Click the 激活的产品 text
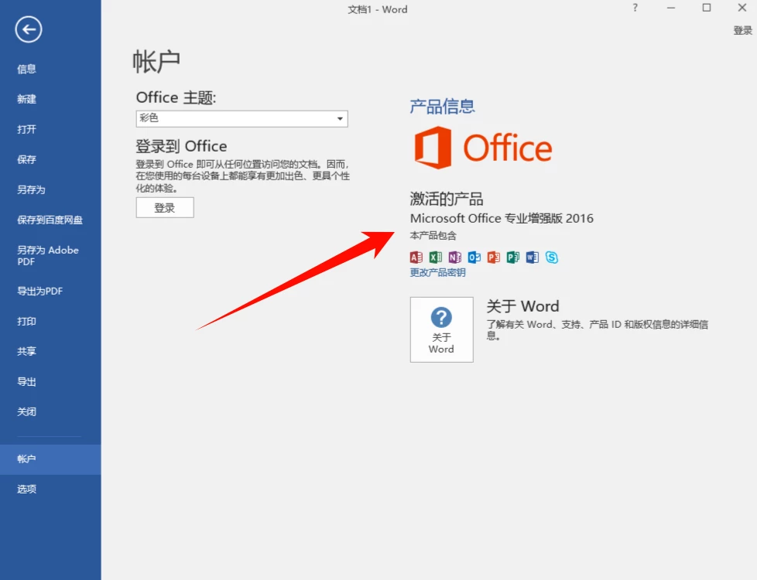This screenshot has height=580, width=757. pos(447,199)
